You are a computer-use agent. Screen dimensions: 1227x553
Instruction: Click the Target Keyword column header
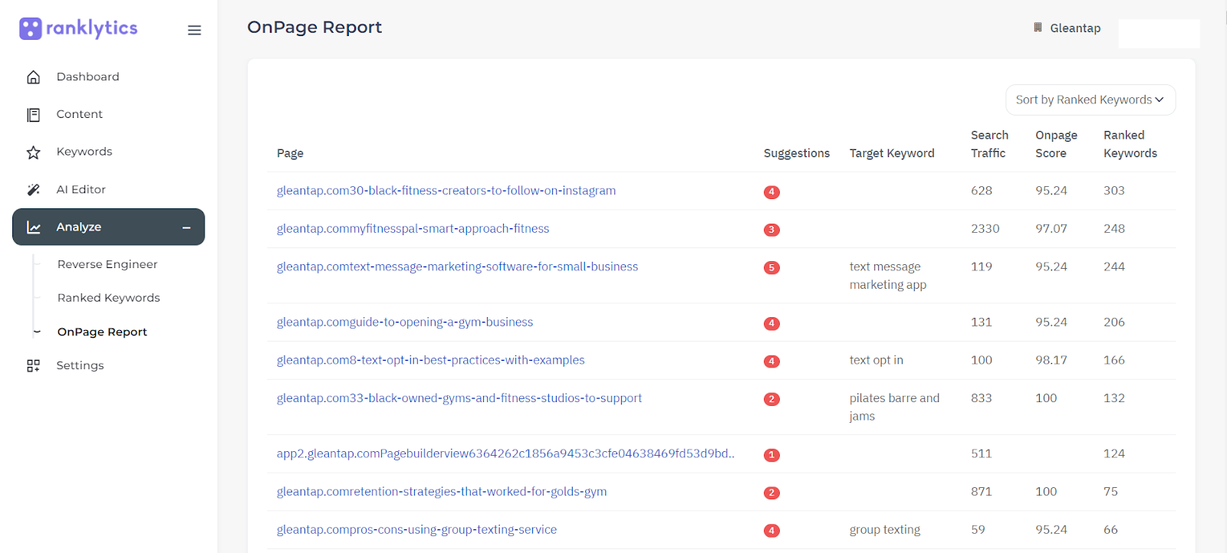pyautogui.click(x=892, y=153)
